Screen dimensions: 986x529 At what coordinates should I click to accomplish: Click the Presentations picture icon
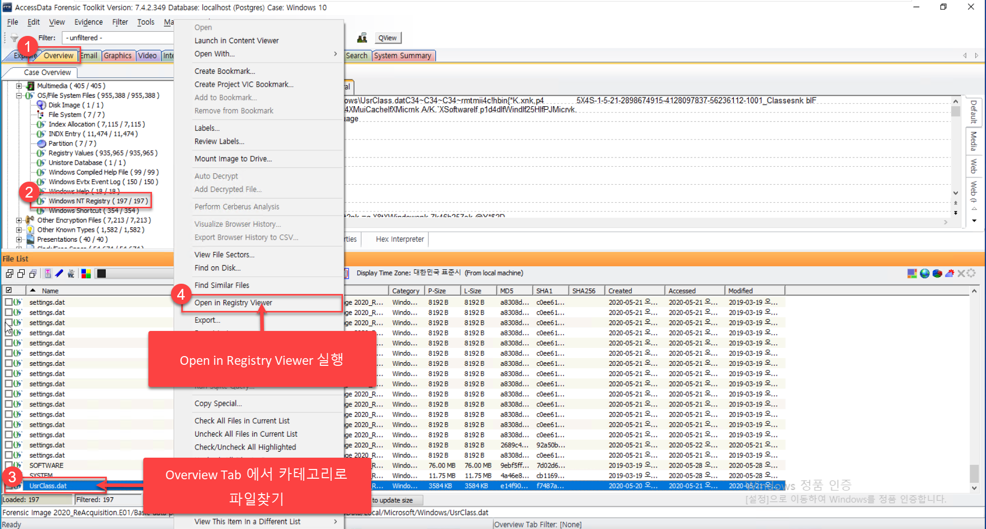tap(30, 239)
